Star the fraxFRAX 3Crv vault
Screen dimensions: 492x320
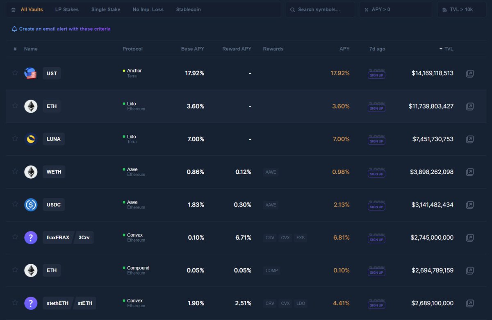point(15,236)
